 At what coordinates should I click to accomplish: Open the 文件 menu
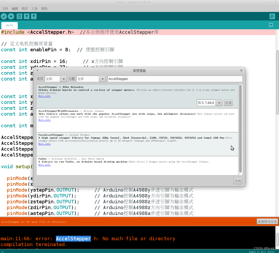click(5, 9)
